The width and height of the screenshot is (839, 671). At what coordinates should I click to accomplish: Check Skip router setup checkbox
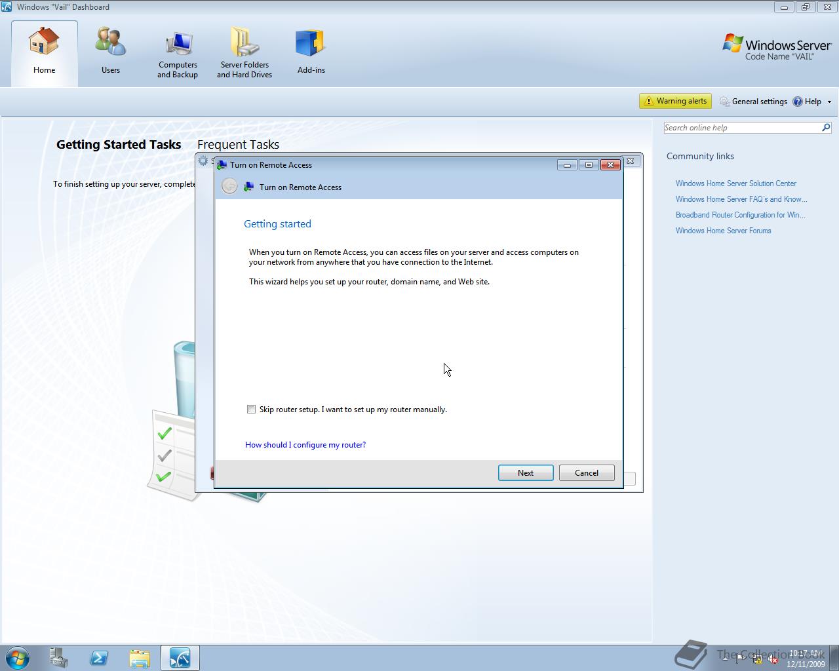tap(251, 410)
